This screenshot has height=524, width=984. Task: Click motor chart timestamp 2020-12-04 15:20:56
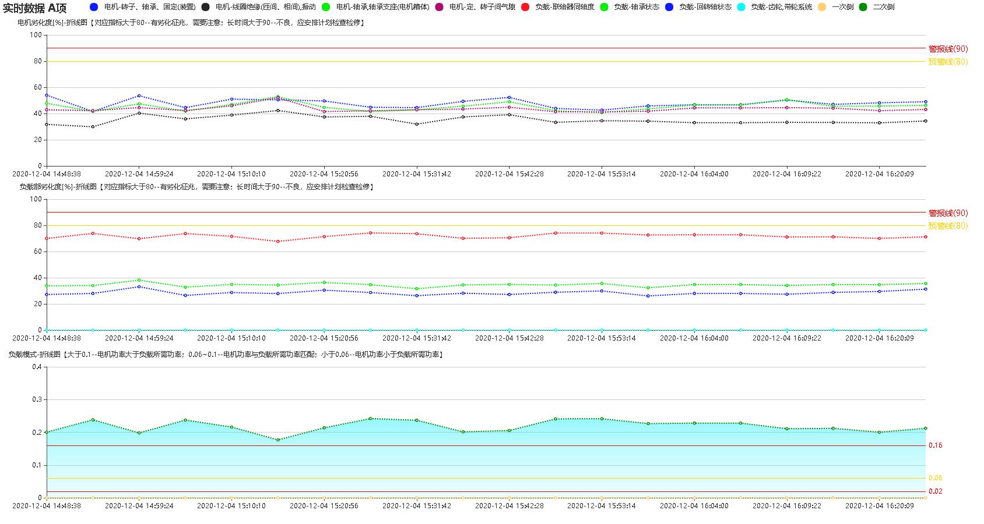[324, 174]
